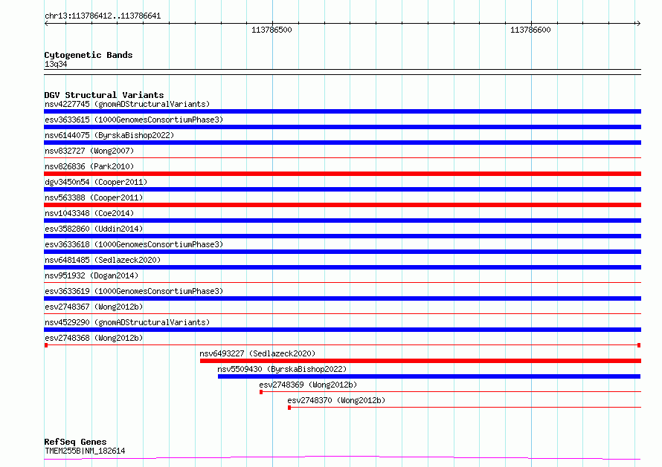Click red bar under nsv6493227
662x467 pixels.
[x=420, y=361]
